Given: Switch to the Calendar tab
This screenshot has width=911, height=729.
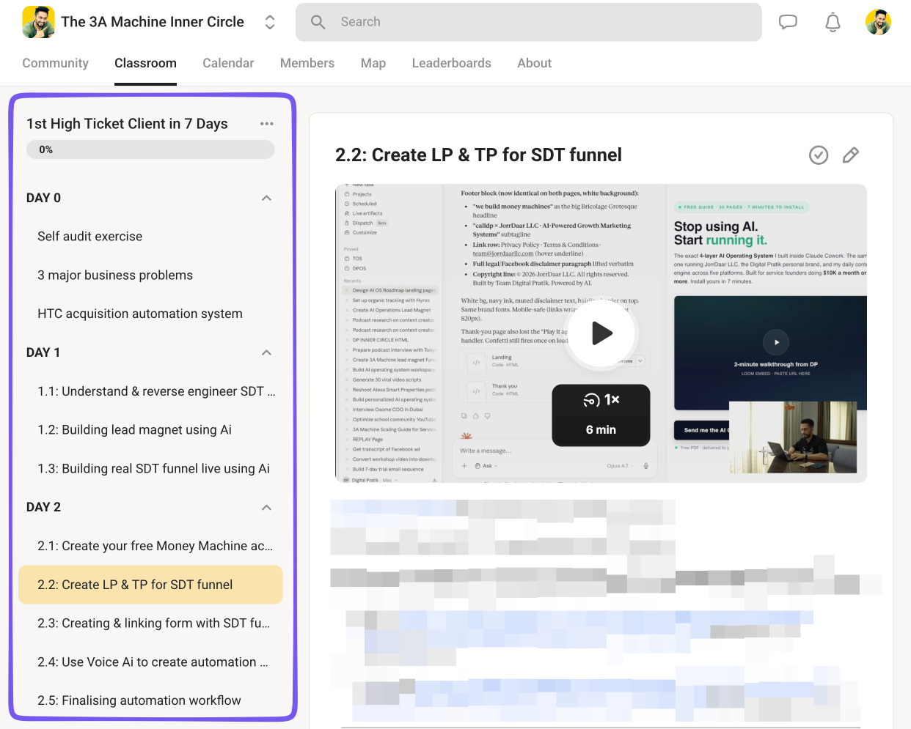Looking at the screenshot, I should (228, 63).
